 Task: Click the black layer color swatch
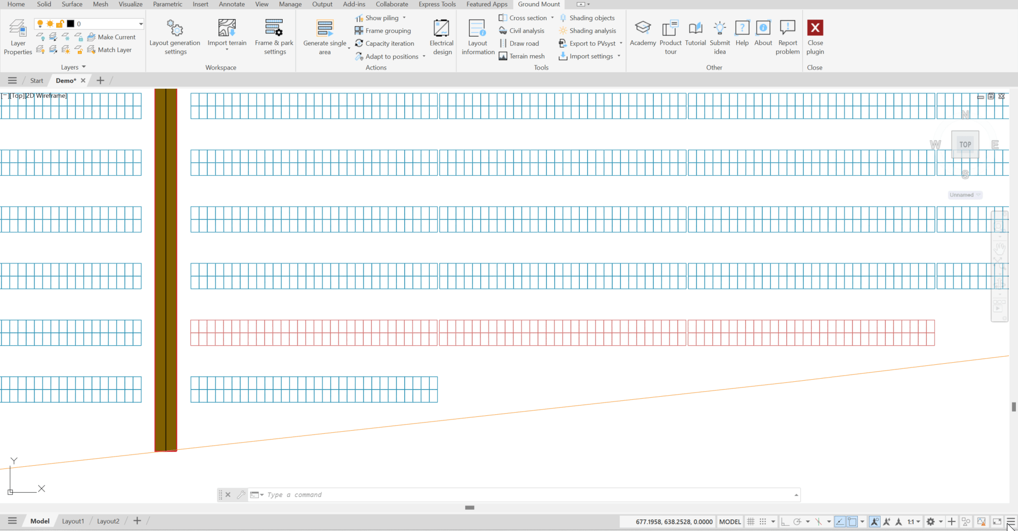click(71, 24)
